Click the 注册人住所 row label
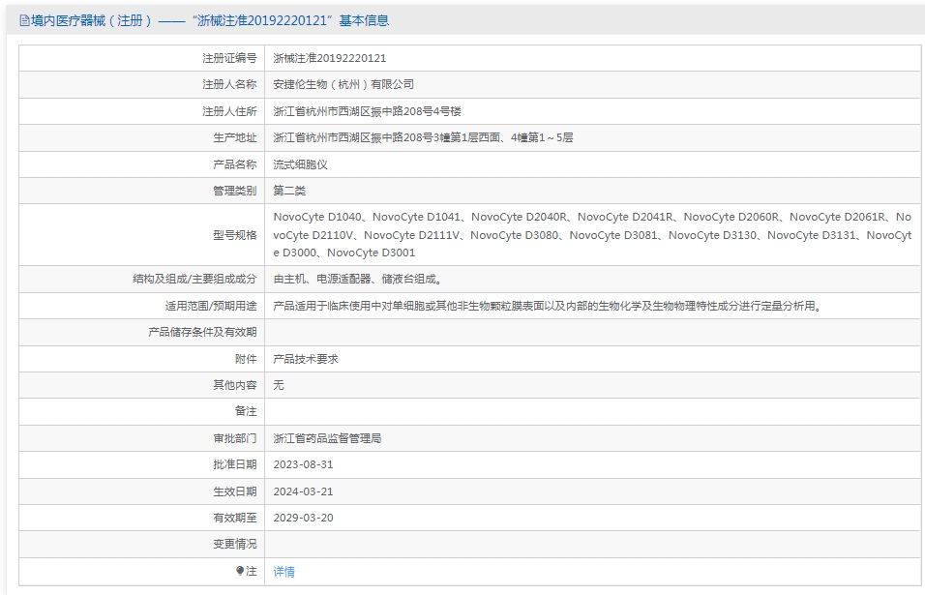 point(229,111)
